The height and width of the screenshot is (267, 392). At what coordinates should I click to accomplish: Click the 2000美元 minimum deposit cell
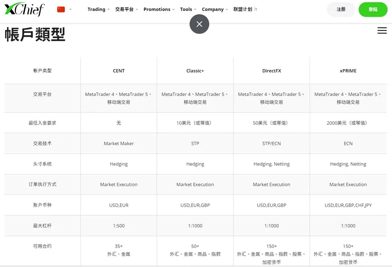(x=347, y=123)
